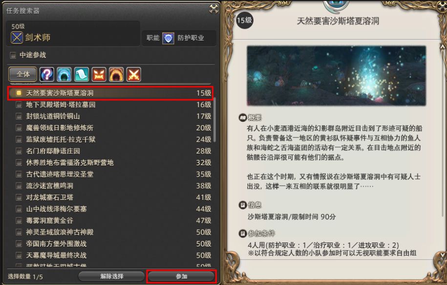Screen dimensions: 447x285
Task: Check the 封锁坑道铜铃铜山 duty checkbox
Action: coord(19,116)
